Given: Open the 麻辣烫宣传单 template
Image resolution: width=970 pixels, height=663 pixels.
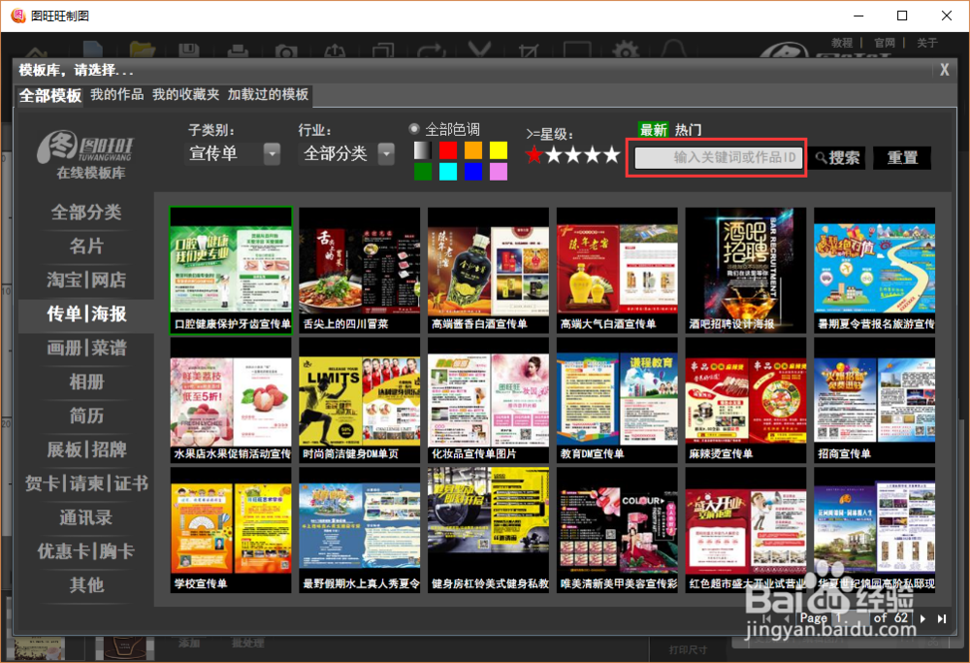Looking at the screenshot, I should point(745,401).
